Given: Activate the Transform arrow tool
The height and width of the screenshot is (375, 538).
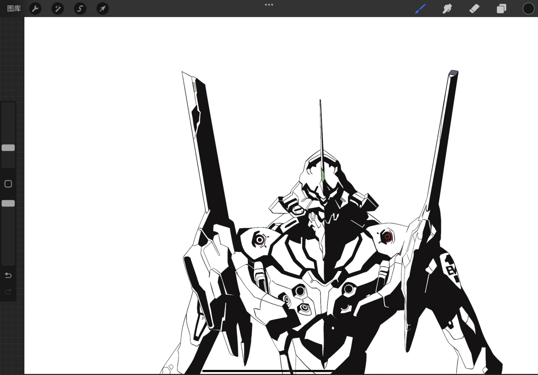Looking at the screenshot, I should 102,8.
